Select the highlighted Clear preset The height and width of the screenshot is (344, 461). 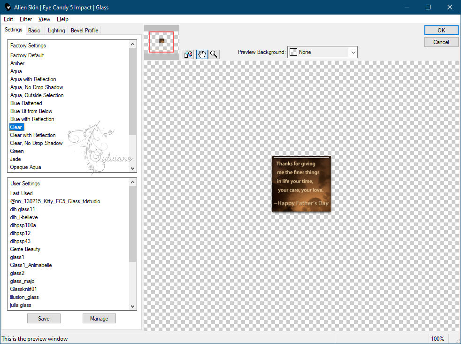(x=16, y=127)
